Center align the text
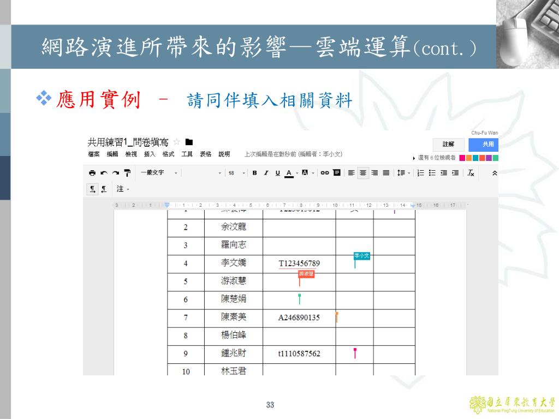Screen dimensions: 559x419 [x=363, y=173]
